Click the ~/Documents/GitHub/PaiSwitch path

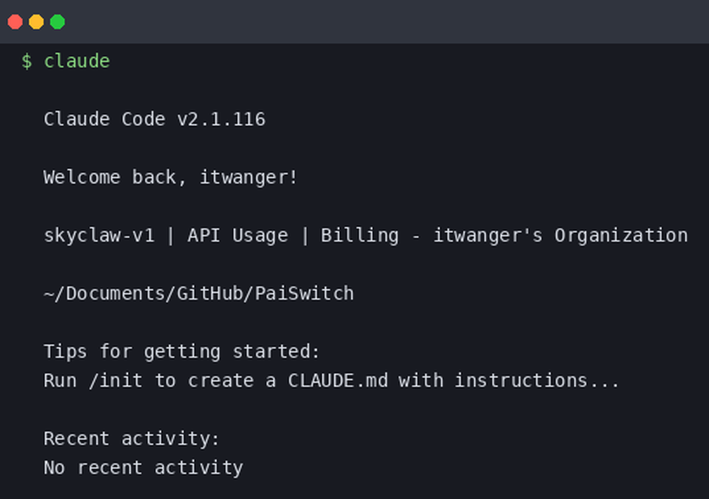[199, 294]
